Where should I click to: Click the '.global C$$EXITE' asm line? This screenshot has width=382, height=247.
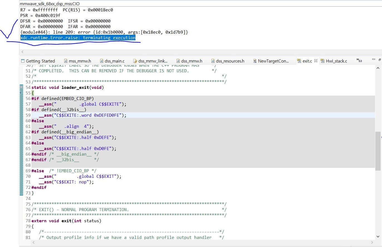click(83, 104)
